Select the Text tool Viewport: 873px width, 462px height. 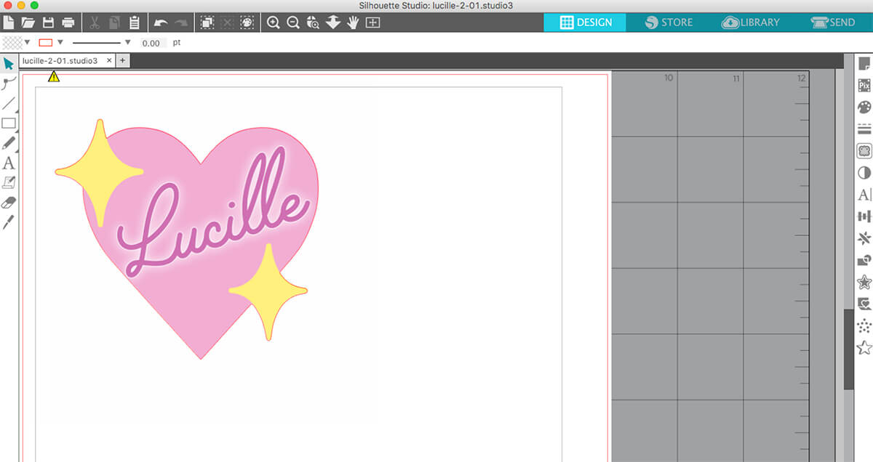(x=9, y=163)
